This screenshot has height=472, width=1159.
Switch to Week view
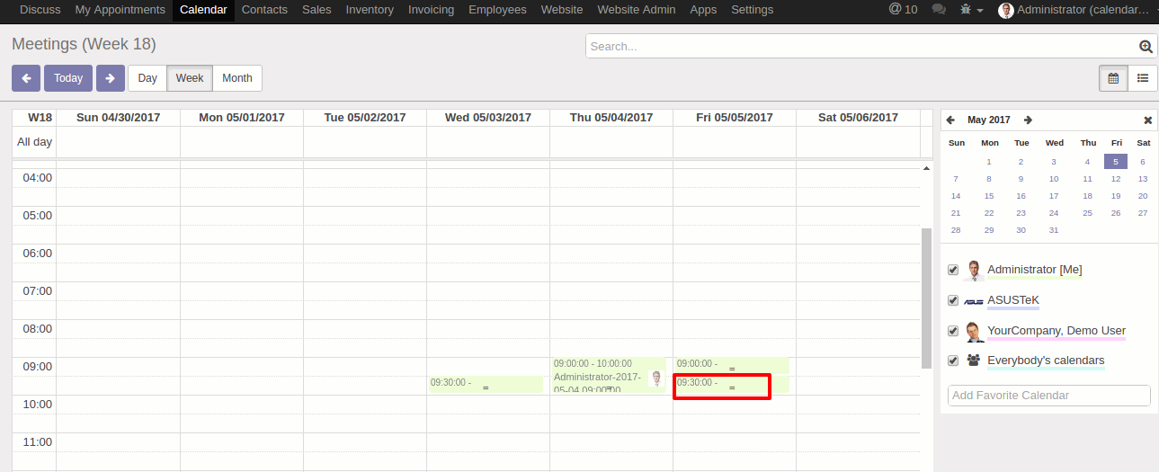(190, 78)
